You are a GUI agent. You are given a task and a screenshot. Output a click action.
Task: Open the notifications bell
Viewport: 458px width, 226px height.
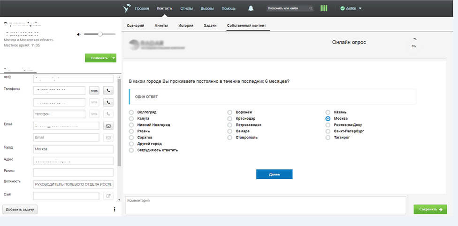pos(251,8)
